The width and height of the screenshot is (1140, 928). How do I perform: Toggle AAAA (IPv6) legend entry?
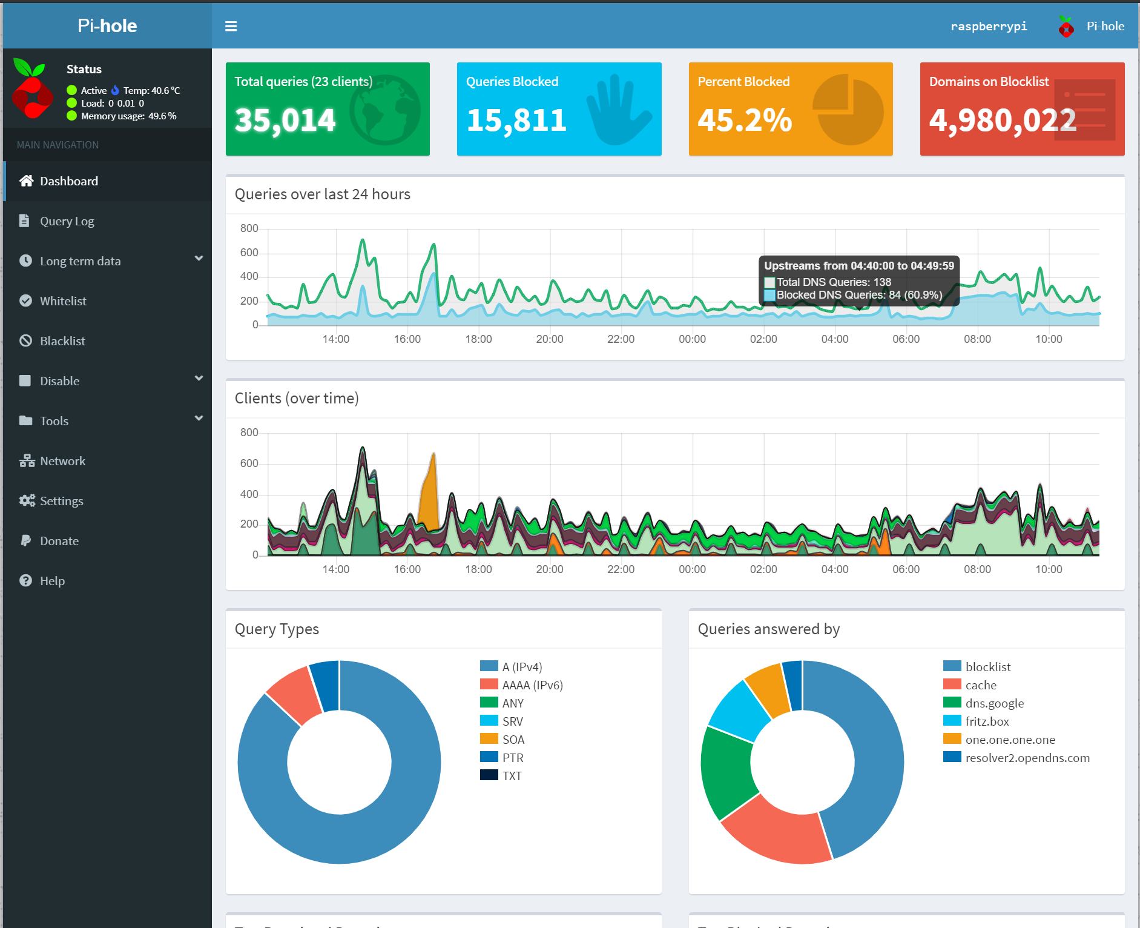[x=521, y=684]
